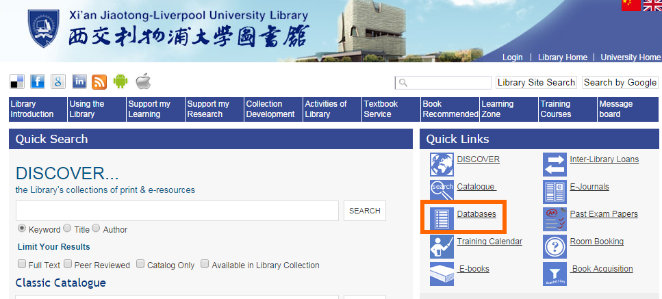662x299 pixels.
Task: Select the Author radio button
Action: [97, 228]
